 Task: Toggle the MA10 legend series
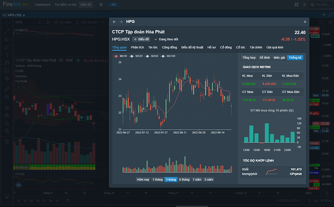[x=121, y=56]
